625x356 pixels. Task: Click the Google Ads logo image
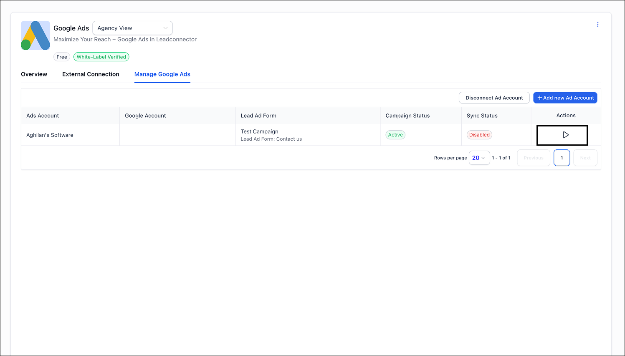(x=35, y=35)
